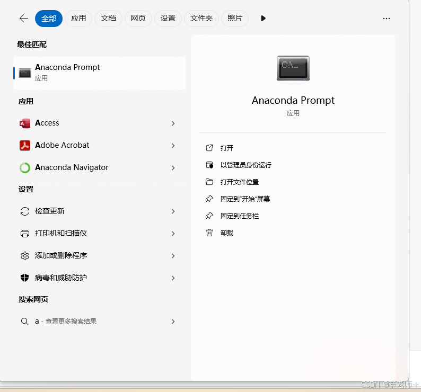
Task: Click the pin icon beside 固定到"开始"屏幕
Action: [x=209, y=199]
